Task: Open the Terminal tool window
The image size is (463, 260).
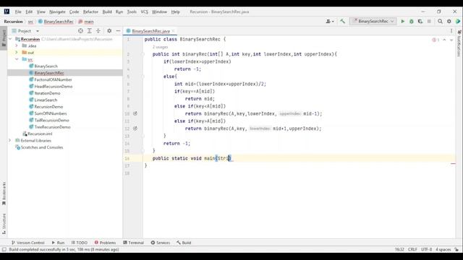Action: [133, 243]
